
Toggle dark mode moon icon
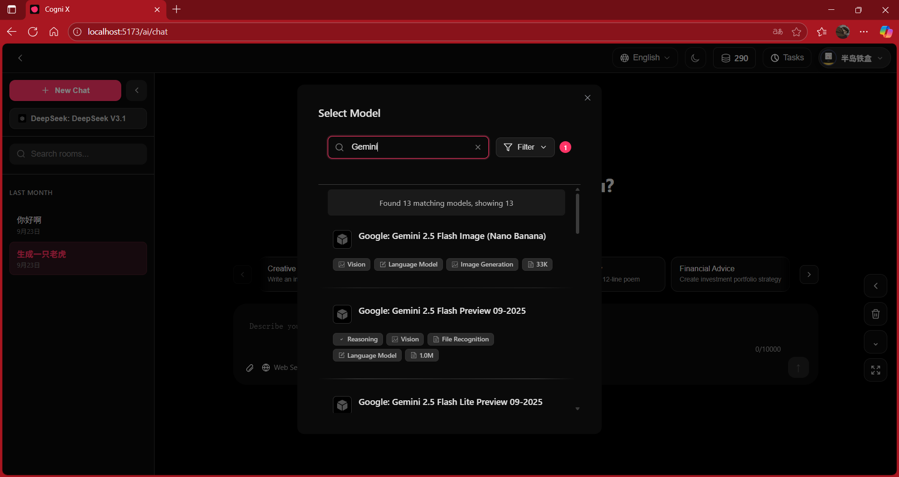point(695,58)
